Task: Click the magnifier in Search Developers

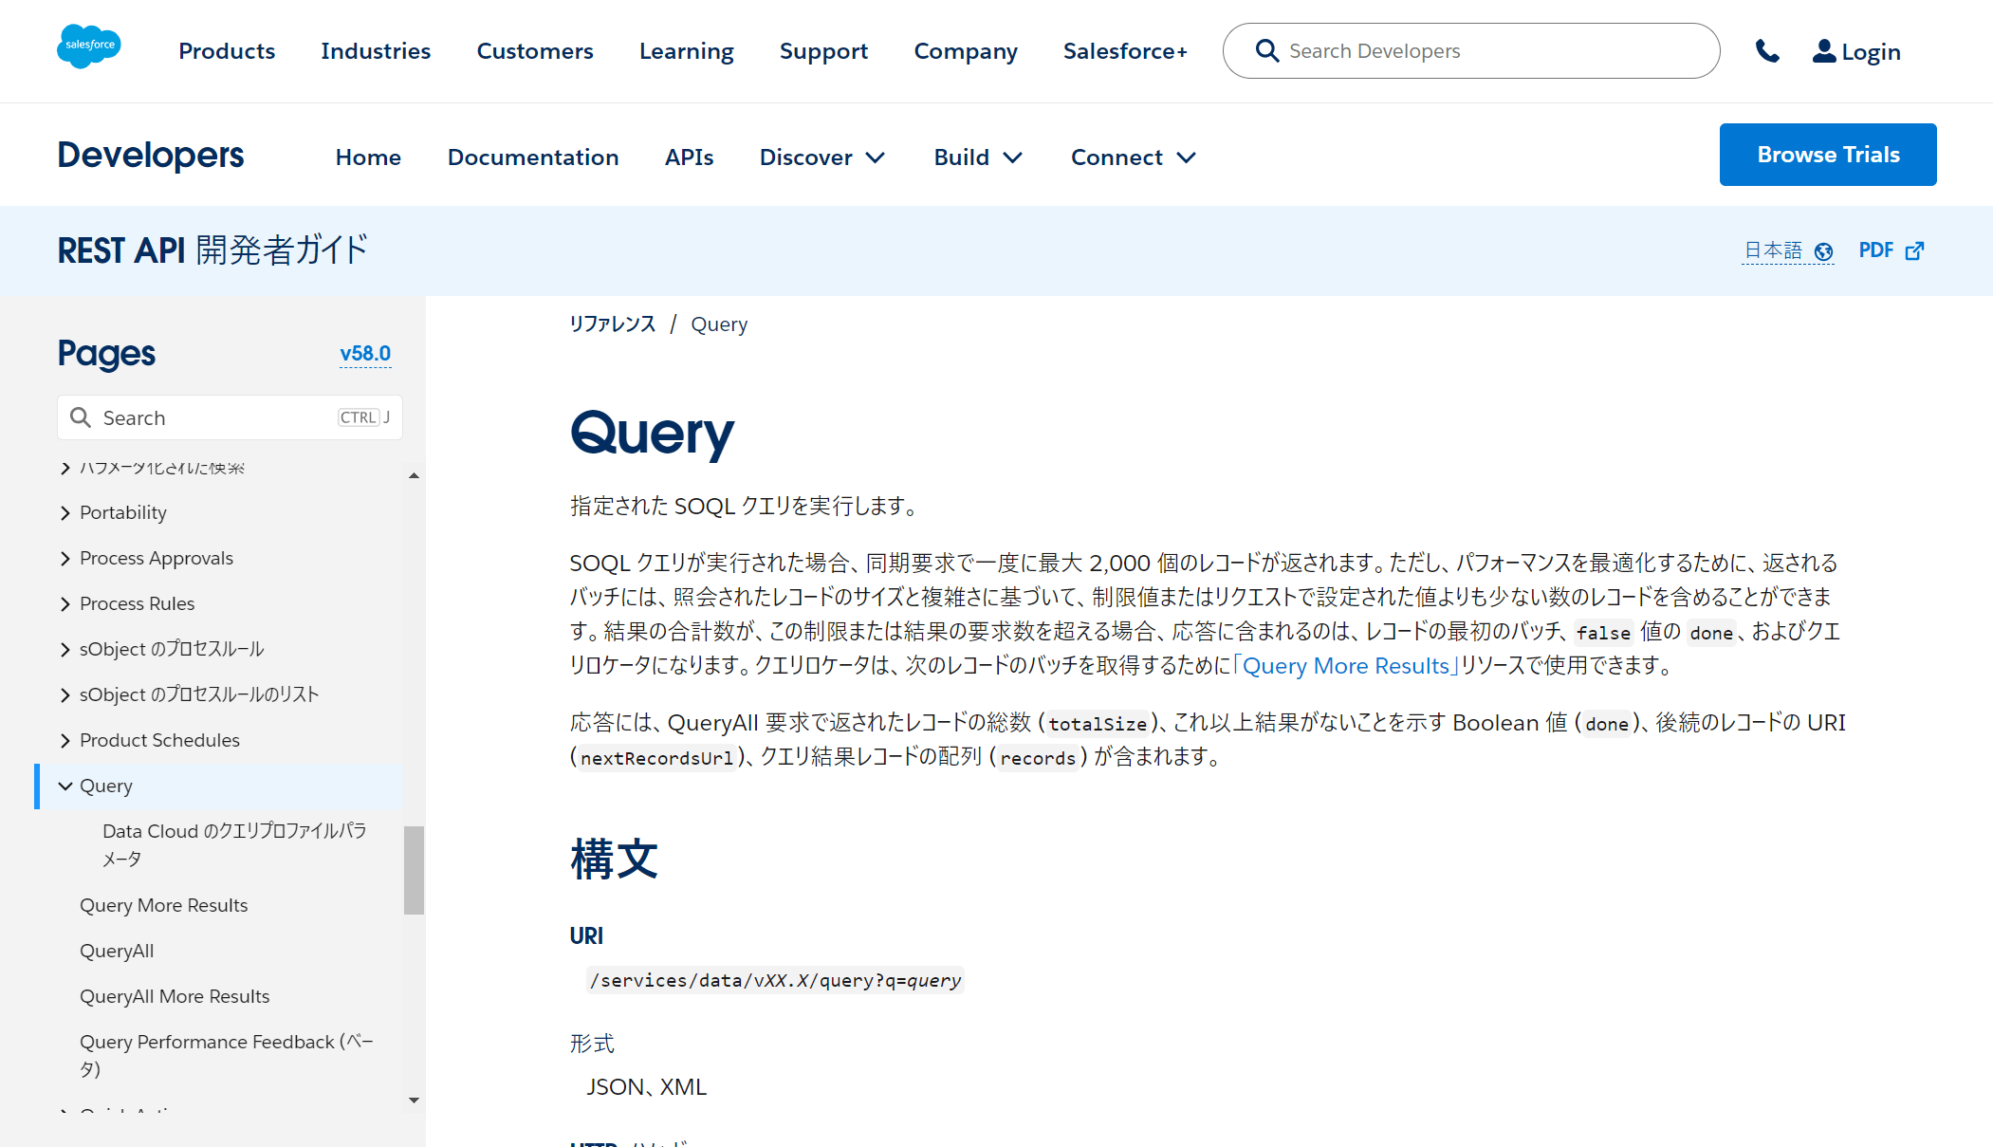Action: tap(1266, 51)
